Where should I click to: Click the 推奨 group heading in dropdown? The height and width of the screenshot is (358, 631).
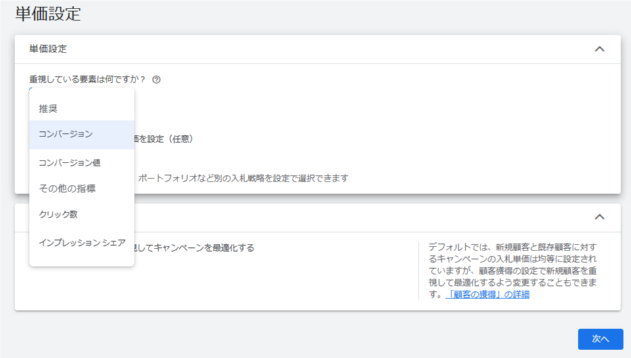[x=48, y=108]
